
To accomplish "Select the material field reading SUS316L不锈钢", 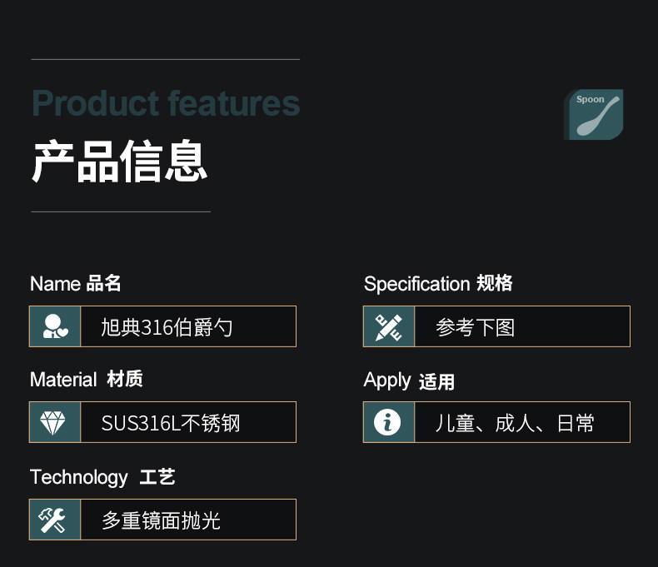I will click(187, 422).
